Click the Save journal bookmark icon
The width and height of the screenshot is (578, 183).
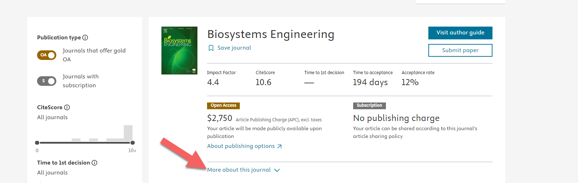211,48
